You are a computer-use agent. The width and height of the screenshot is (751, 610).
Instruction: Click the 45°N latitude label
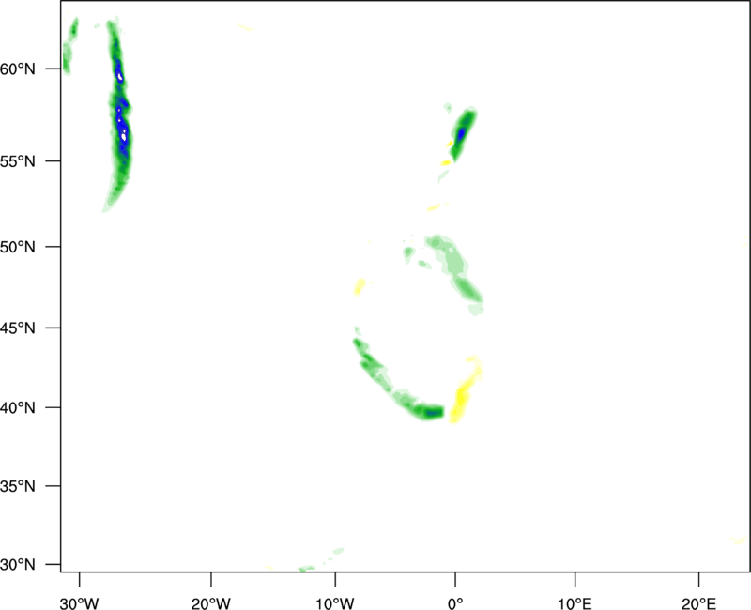(18, 328)
